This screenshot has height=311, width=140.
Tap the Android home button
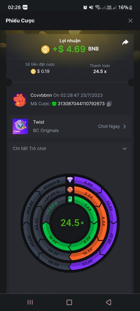(x=69, y=302)
